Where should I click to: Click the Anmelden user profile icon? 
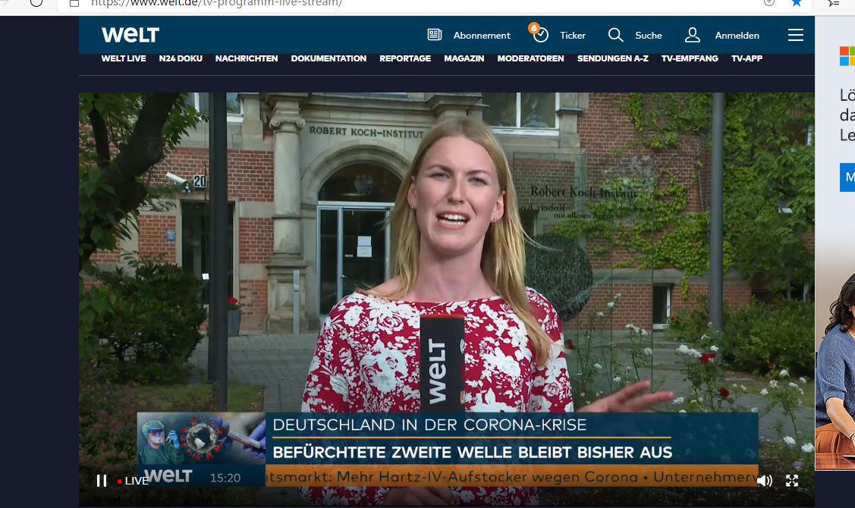(693, 35)
